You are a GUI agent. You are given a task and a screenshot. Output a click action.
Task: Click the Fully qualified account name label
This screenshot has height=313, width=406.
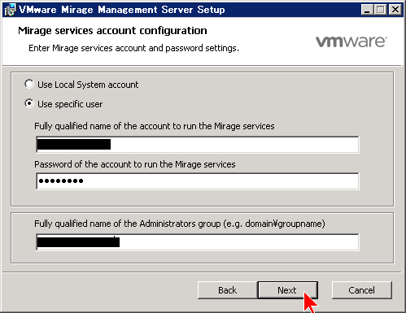pos(155,126)
